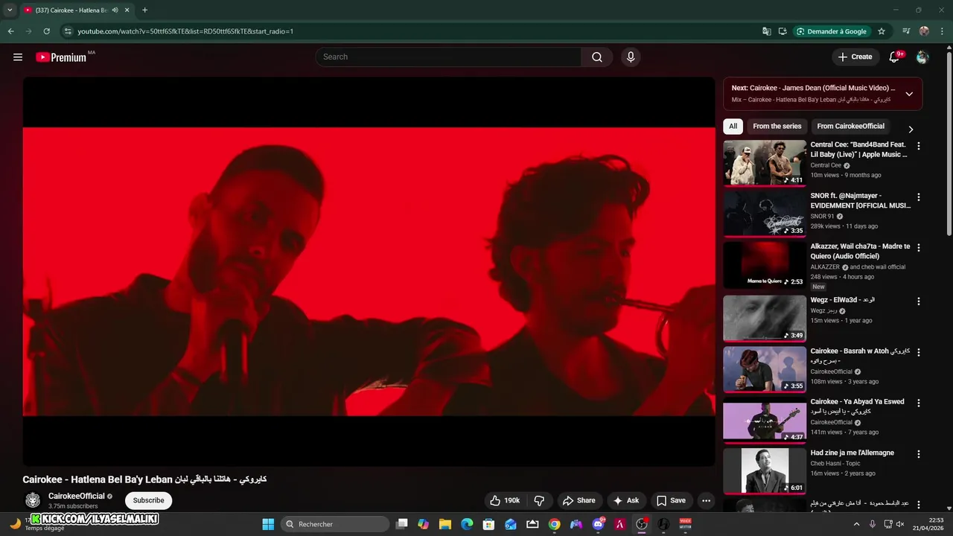The height and width of the screenshot is (536, 953).
Task: Open Had zine ja me l'Allemagne video
Action: (x=852, y=453)
